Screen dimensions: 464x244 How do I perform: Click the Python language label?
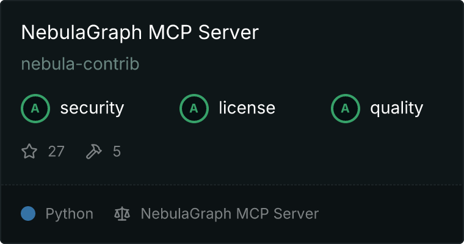pos(69,213)
